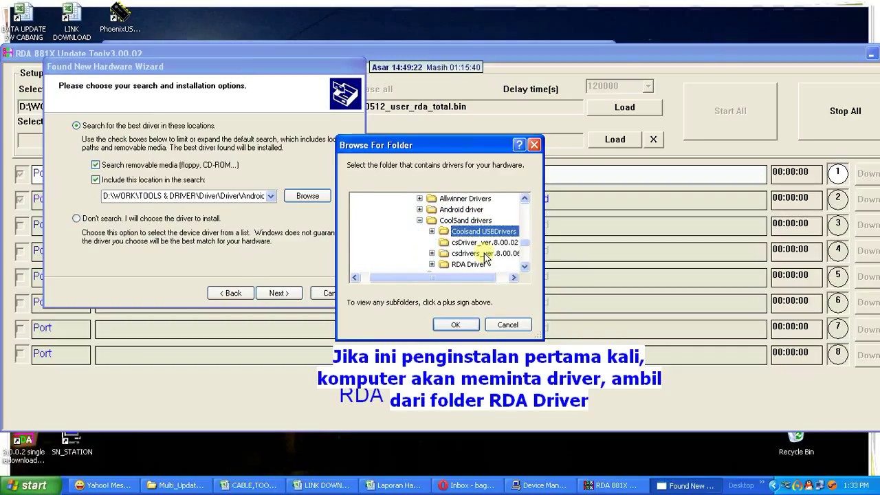This screenshot has height=495, width=880.
Task: Toggle Search removable media checkbox
Action: [x=96, y=165]
